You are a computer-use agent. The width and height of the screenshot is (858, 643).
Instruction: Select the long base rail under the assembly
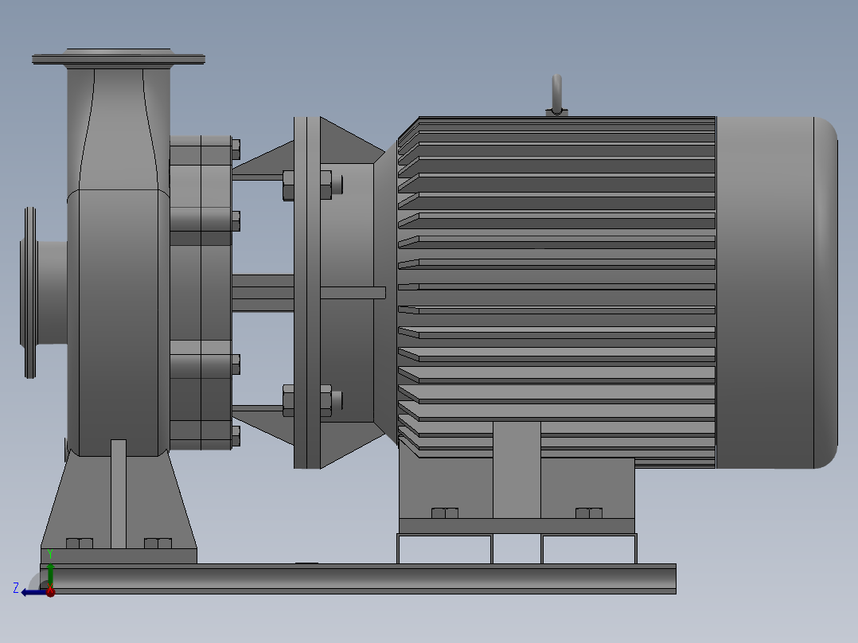tap(358, 579)
